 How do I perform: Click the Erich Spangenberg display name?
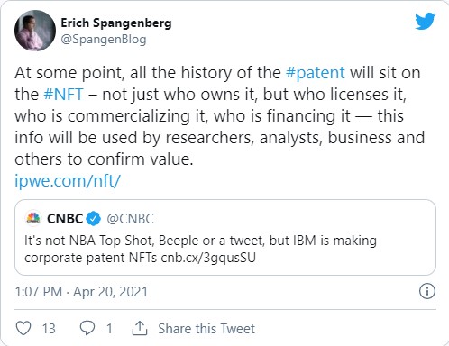pyautogui.click(x=116, y=23)
